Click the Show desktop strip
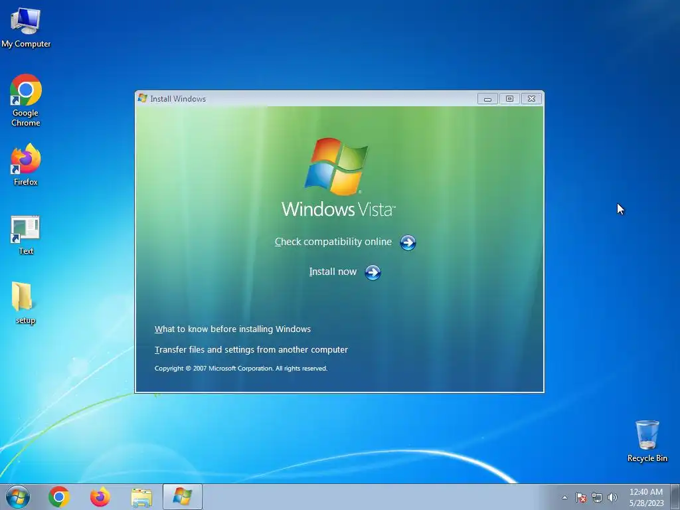Image resolution: width=680 pixels, height=510 pixels. pos(675,497)
